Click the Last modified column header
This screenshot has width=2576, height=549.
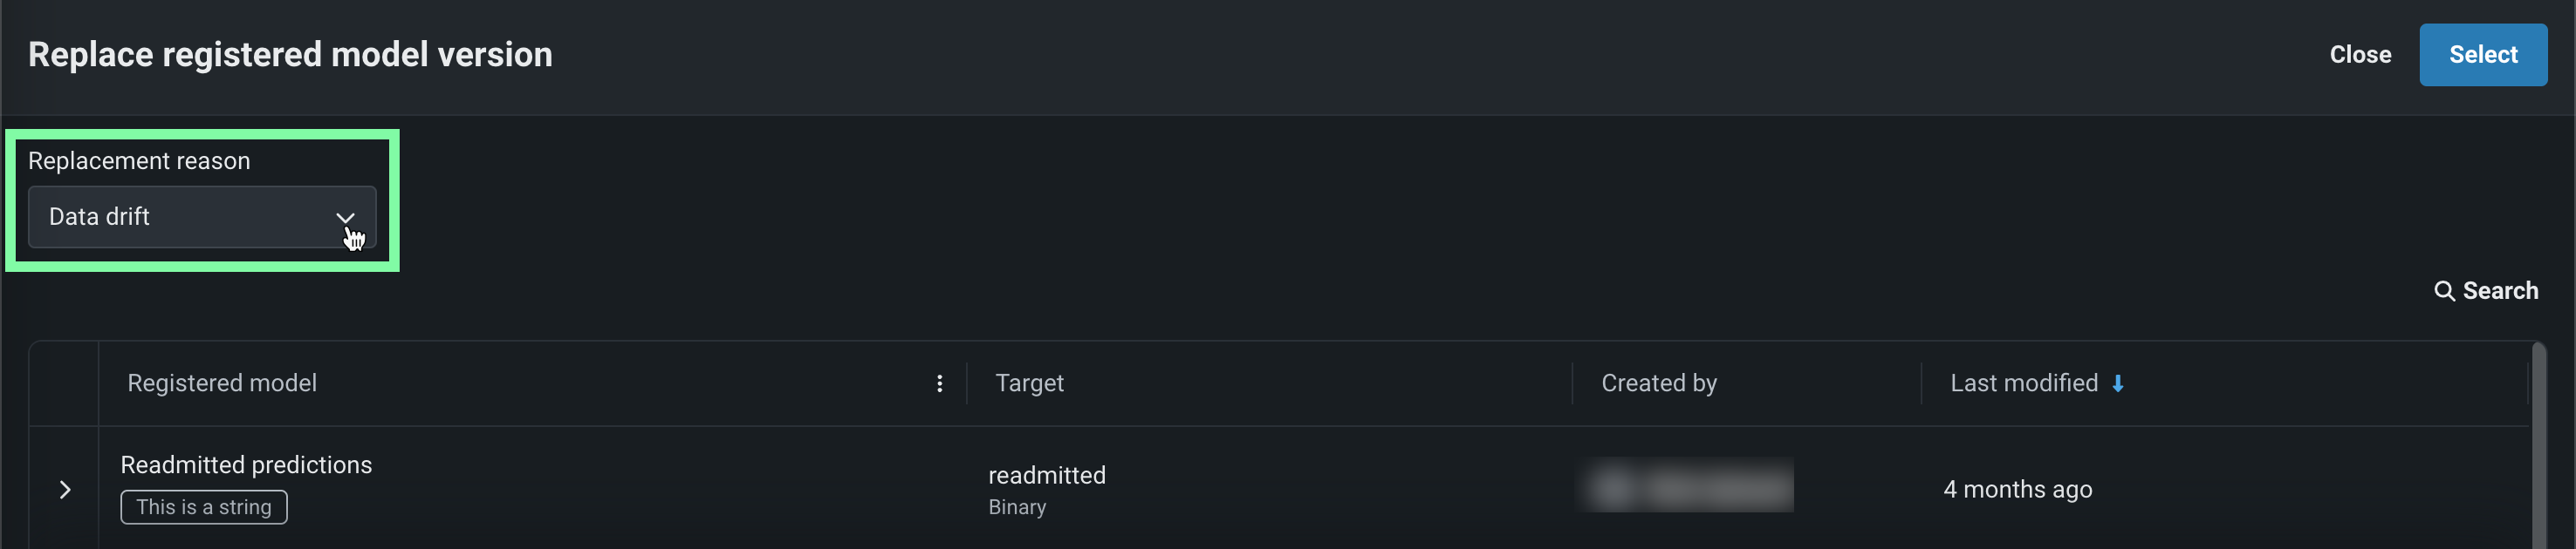point(2023,383)
